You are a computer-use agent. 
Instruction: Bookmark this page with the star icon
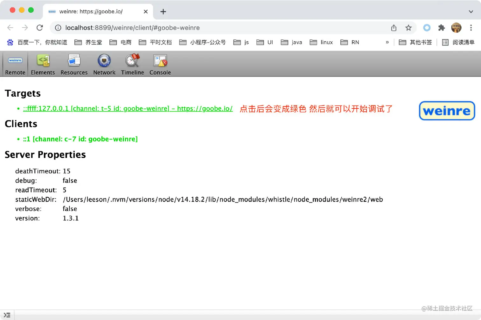coord(408,28)
